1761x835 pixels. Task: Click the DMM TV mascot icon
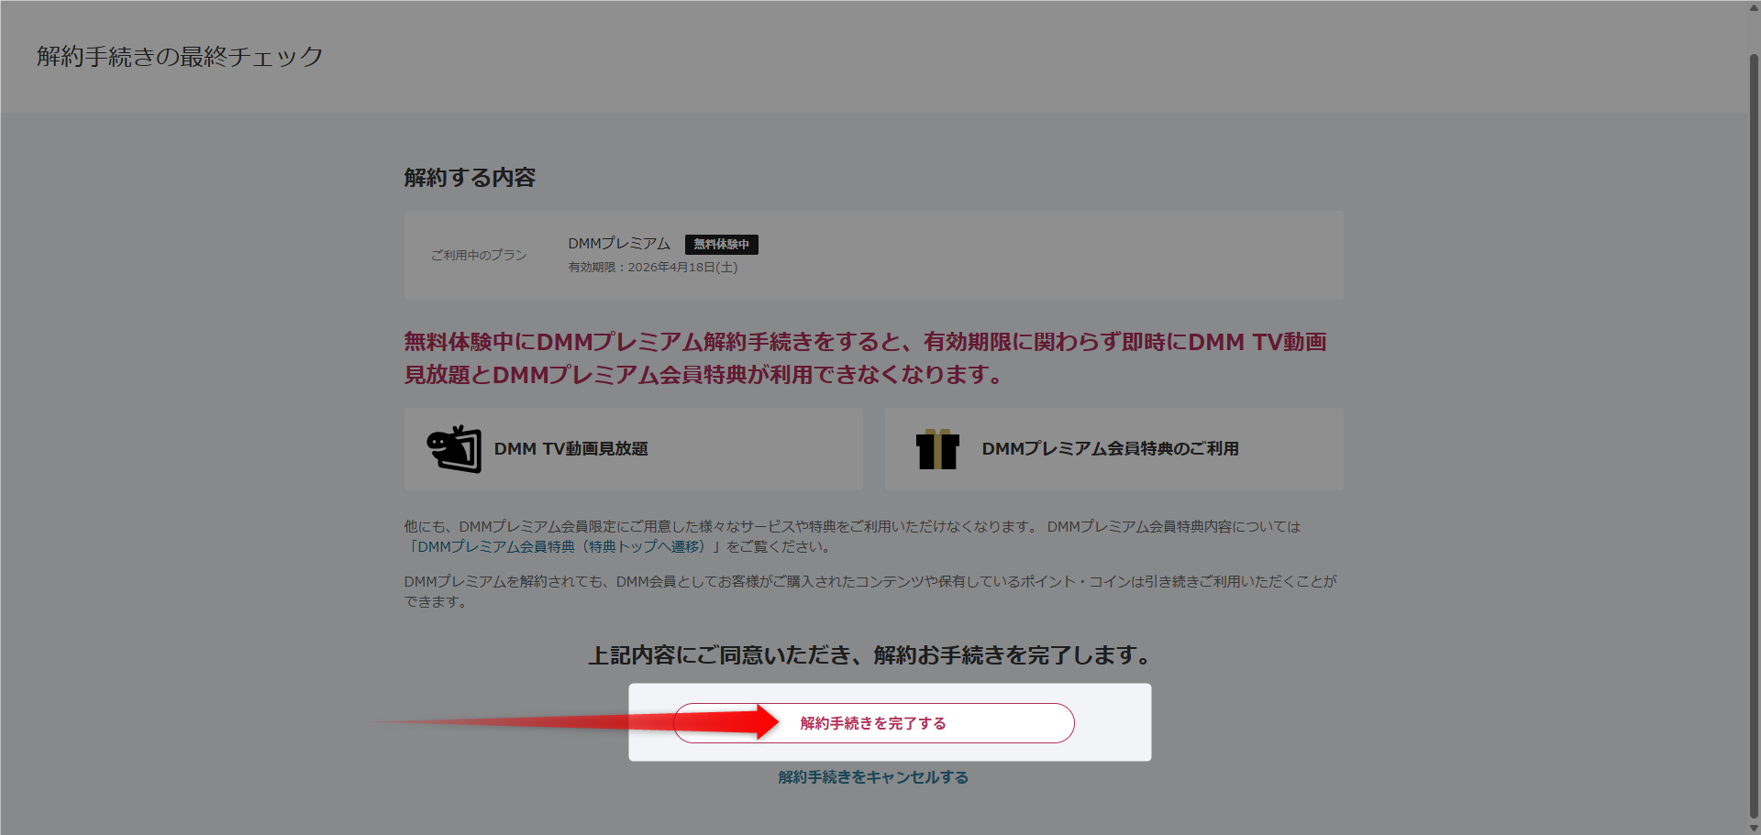pos(454,448)
